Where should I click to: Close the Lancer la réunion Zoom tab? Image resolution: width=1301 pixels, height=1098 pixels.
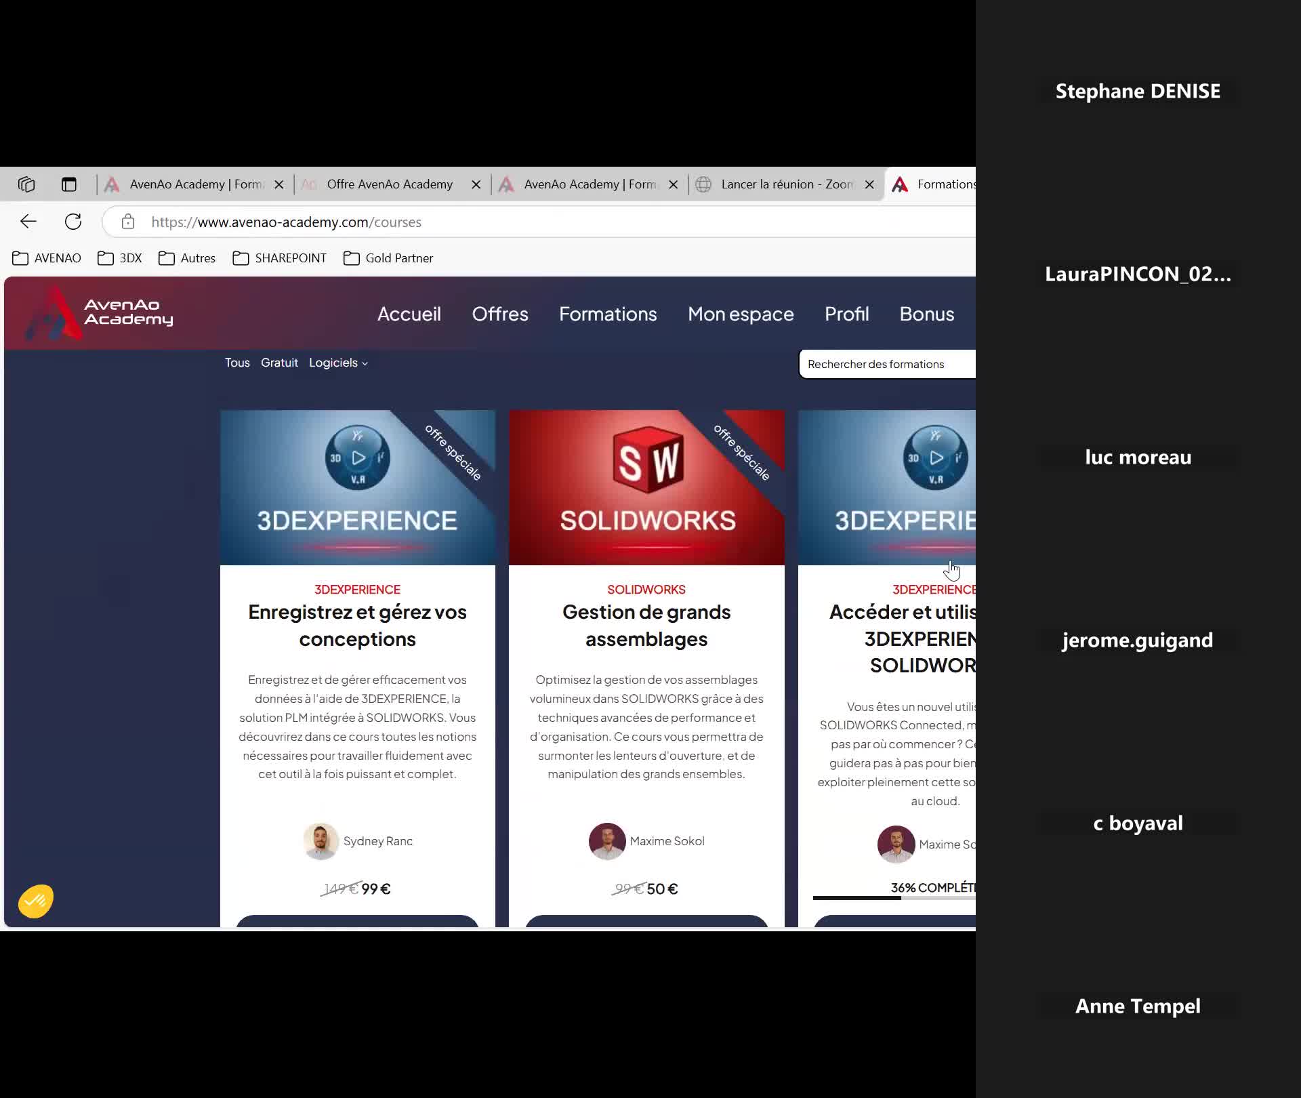pos(869,184)
